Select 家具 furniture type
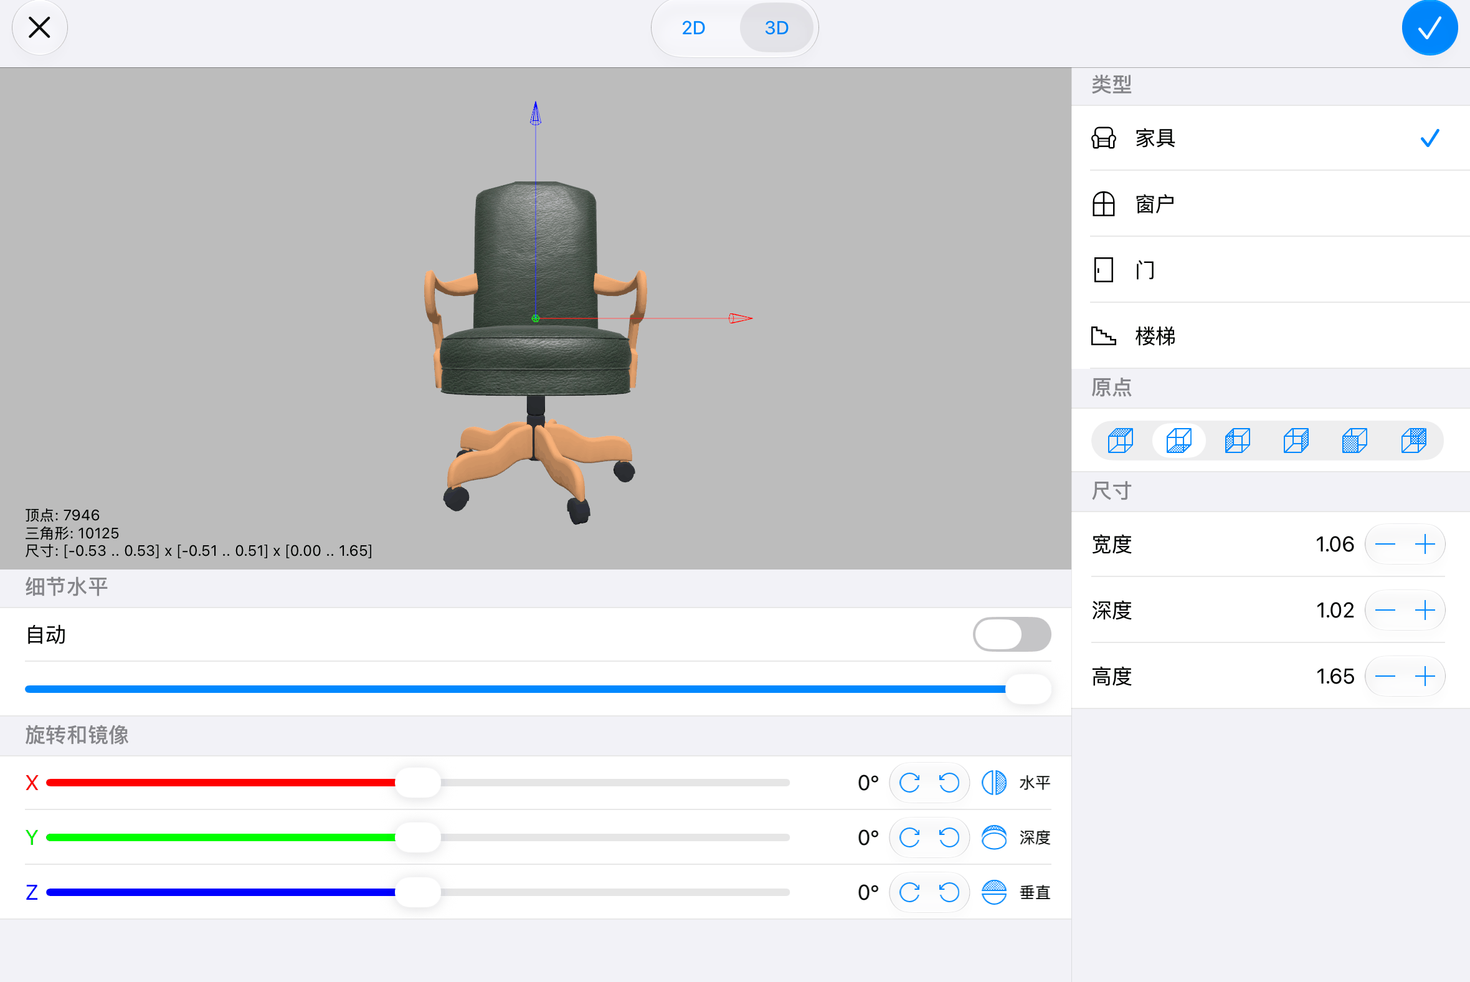 coord(1270,138)
